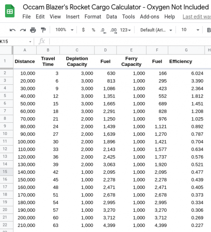Open the font size 10 dropdown
The height and width of the screenshot is (232, 211).
pyautogui.click(x=190, y=30)
